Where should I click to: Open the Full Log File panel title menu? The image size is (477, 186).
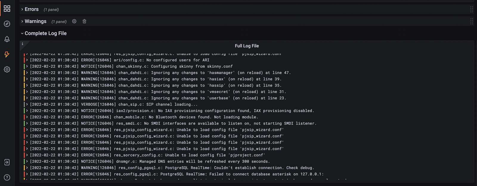(247, 46)
